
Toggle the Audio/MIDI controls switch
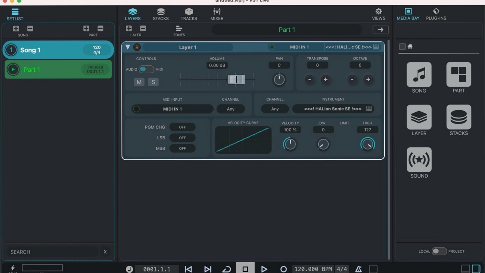tap(146, 69)
